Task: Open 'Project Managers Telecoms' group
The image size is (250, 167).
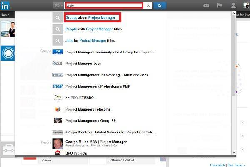Action: point(88,109)
